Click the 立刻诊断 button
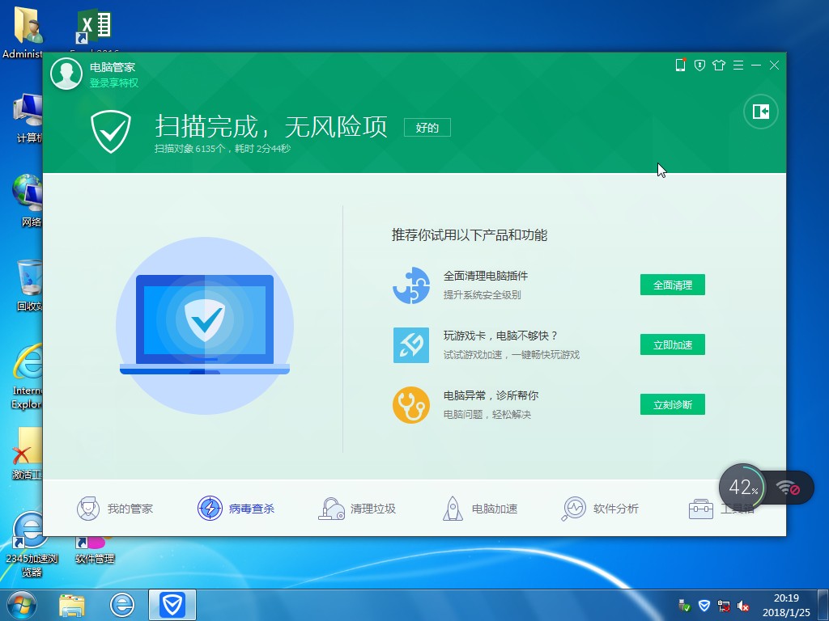The width and height of the screenshot is (829, 621). pos(673,404)
